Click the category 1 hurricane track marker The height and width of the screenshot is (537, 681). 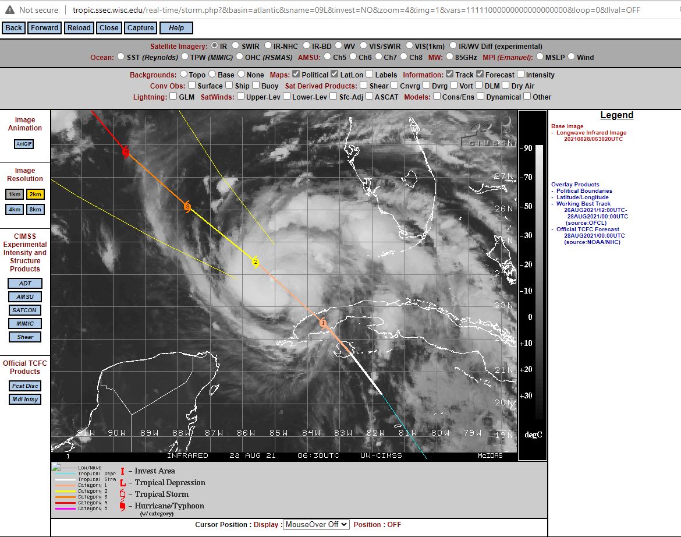[x=322, y=323]
